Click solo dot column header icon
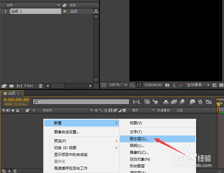 point(13,110)
